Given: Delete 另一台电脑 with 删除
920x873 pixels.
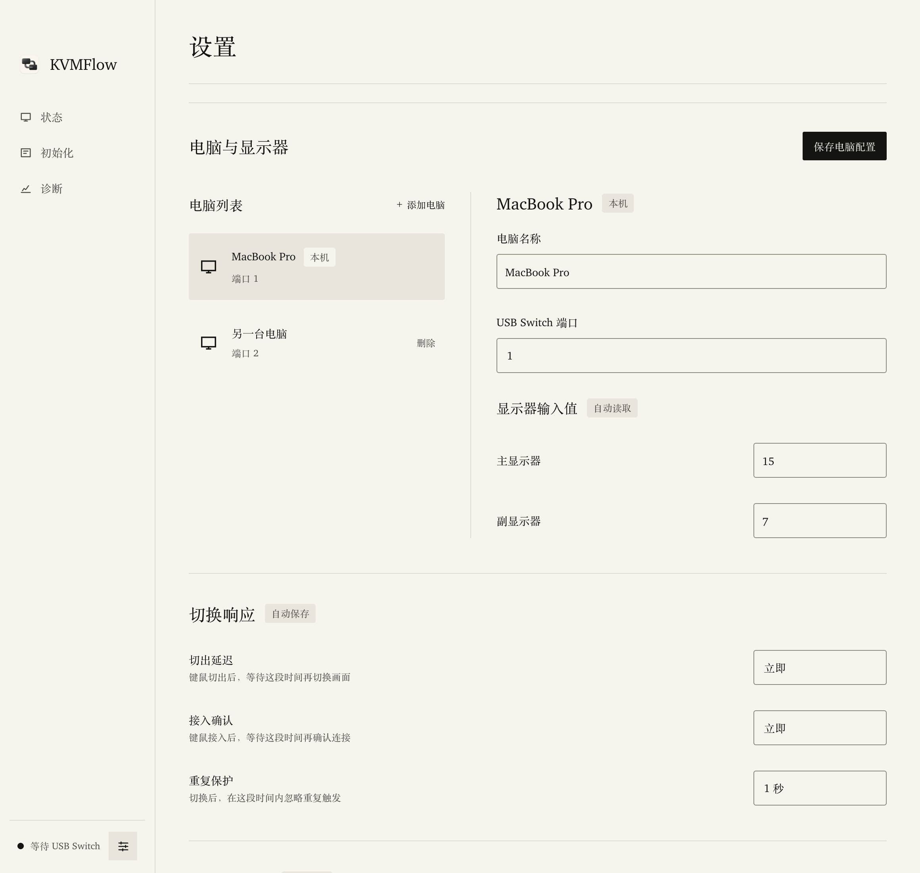Looking at the screenshot, I should click(x=425, y=343).
